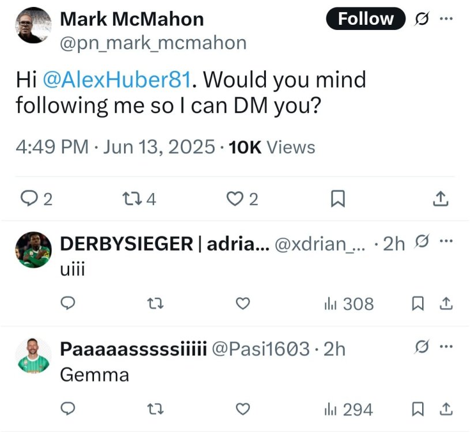
Task: View analytics showing 308 views
Action: pos(348,304)
